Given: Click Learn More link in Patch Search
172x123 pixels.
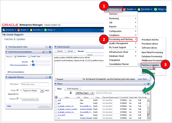Looking at the screenshot, I should click(x=143, y=79).
